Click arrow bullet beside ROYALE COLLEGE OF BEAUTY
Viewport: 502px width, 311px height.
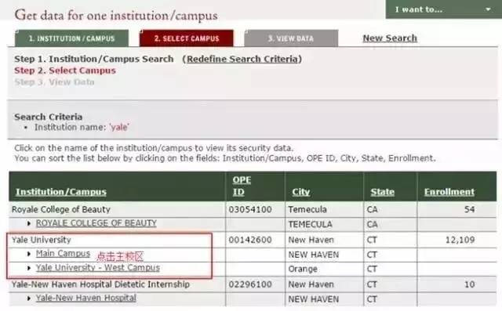(x=29, y=223)
